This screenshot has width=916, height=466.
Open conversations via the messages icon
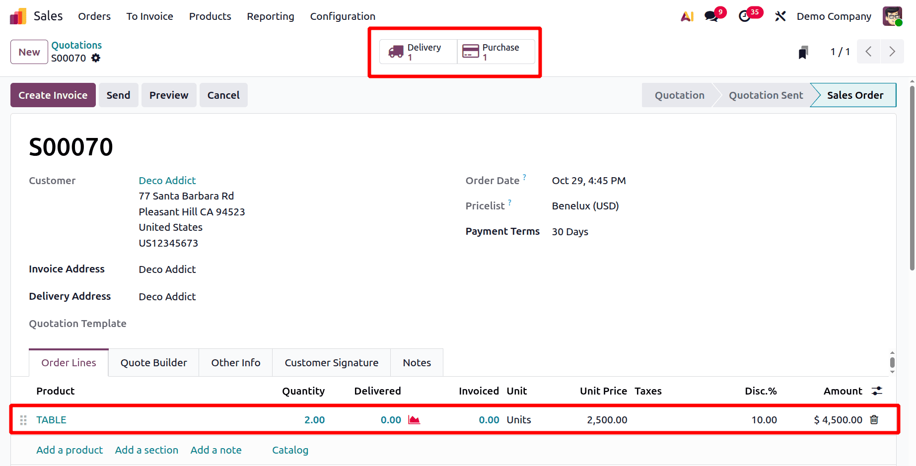click(x=711, y=16)
